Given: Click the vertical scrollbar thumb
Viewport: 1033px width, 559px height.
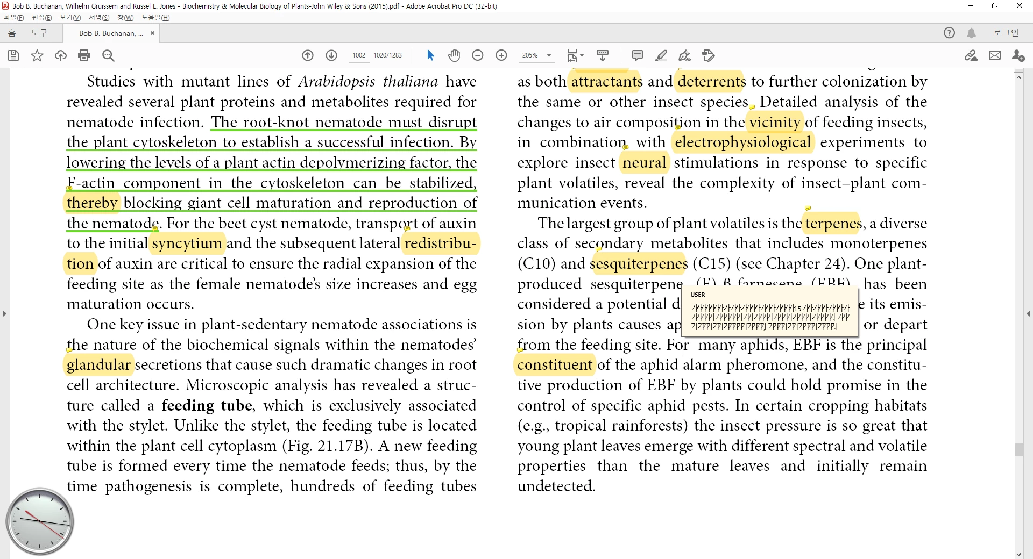Looking at the screenshot, I should [1018, 449].
